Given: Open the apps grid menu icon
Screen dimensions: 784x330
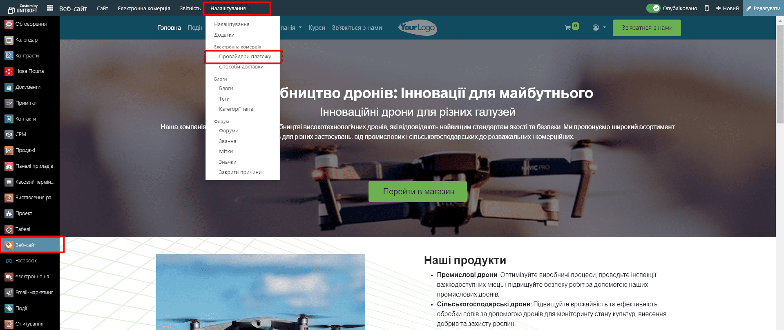Looking at the screenshot, I should tap(50, 8).
